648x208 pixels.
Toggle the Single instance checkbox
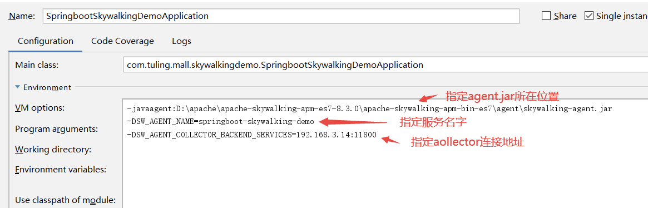[x=589, y=16]
